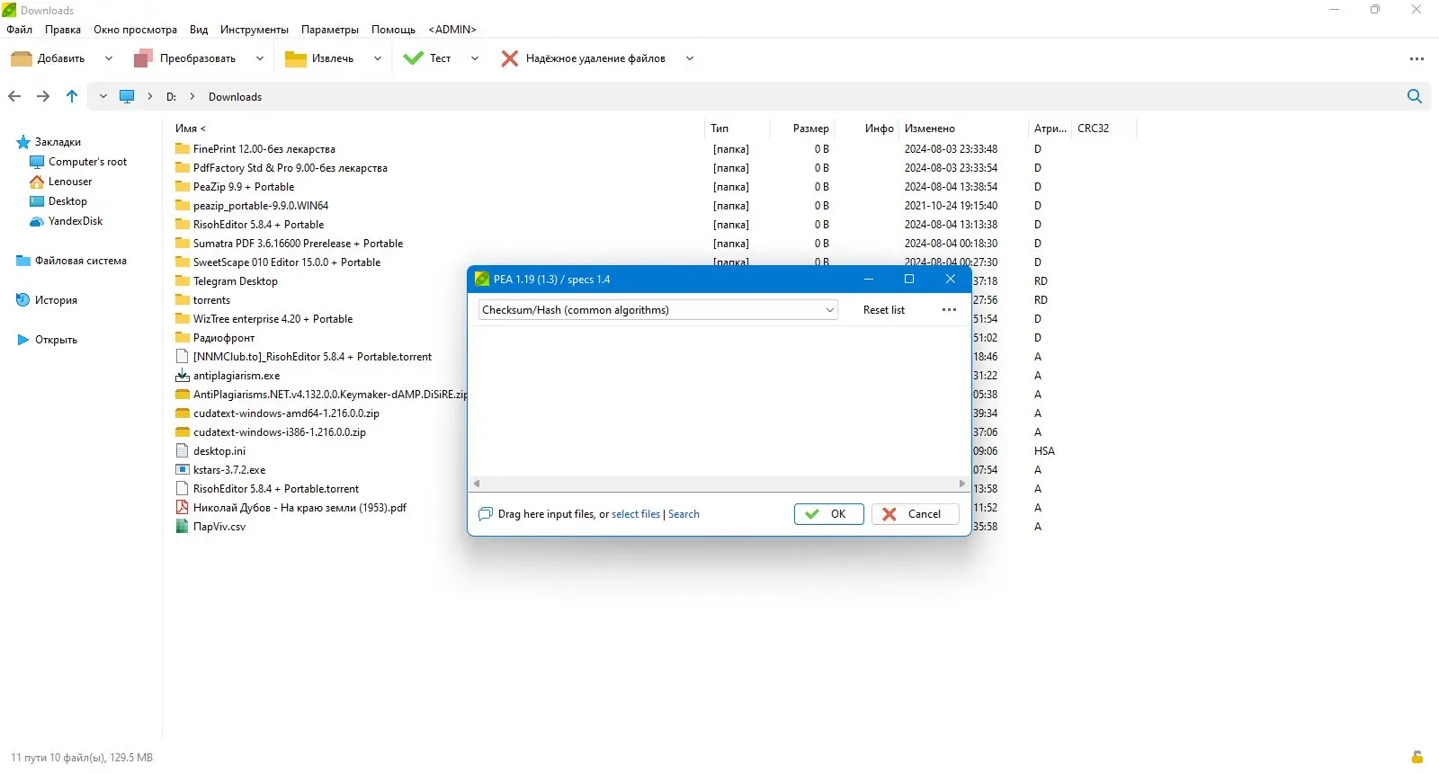Open the Desktop bookmark
Screen dimensions: 1439x773
tap(67, 201)
